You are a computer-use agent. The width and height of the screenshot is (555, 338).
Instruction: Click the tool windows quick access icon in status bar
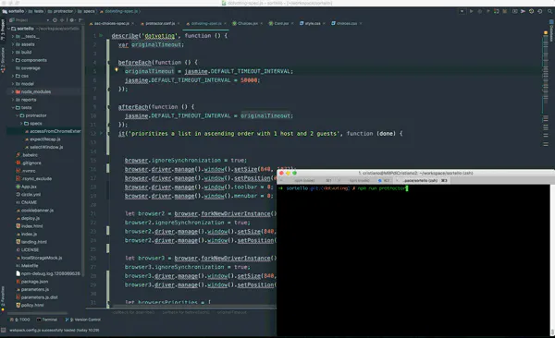3,331
